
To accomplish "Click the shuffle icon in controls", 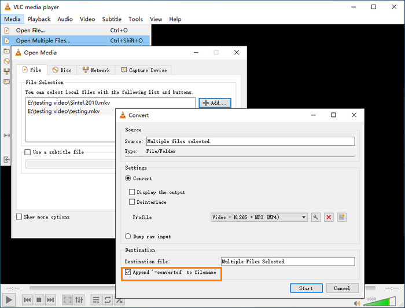I will (119, 300).
